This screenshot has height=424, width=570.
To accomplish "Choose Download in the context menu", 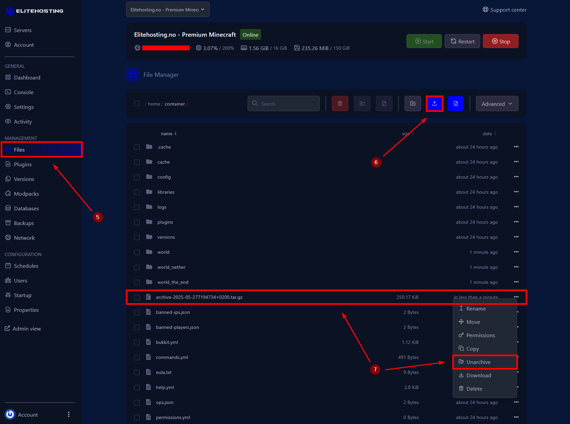I will pyautogui.click(x=485, y=375).
